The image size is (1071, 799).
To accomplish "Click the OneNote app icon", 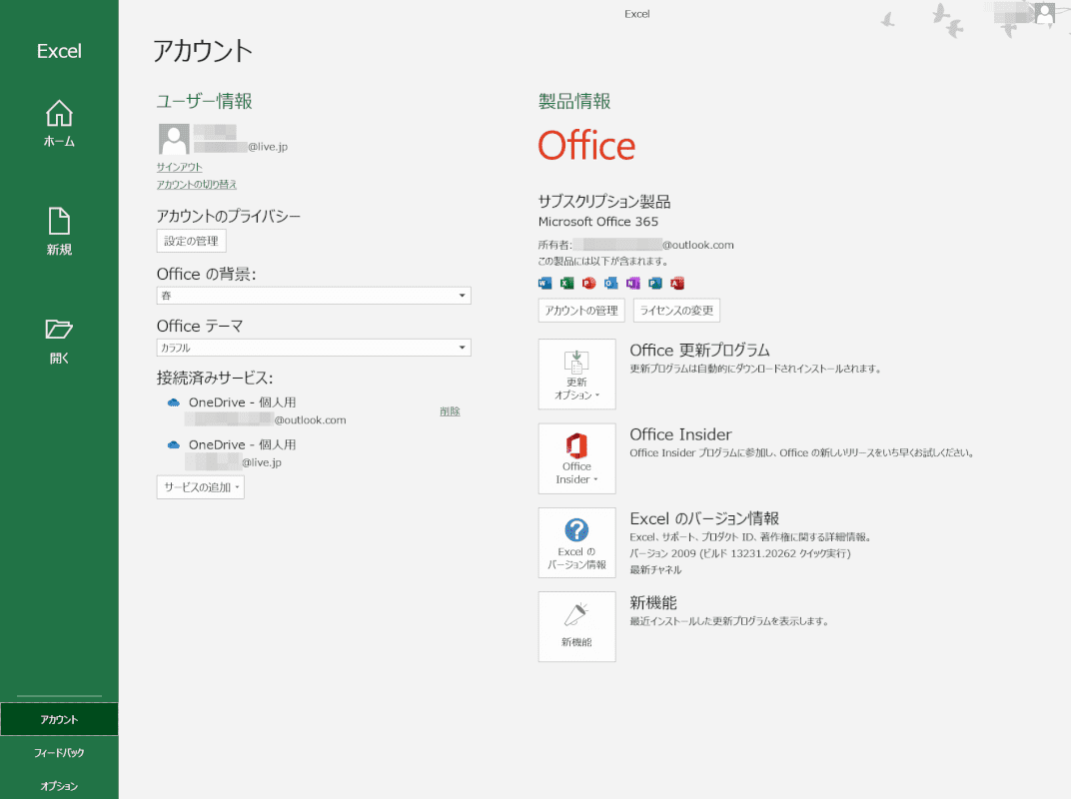I will click(633, 284).
